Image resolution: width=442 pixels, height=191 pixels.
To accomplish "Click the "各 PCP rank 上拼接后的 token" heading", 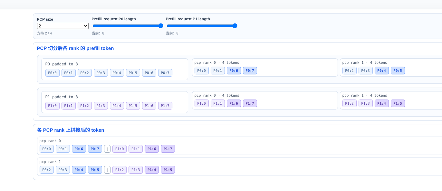I will [x=71, y=130].
